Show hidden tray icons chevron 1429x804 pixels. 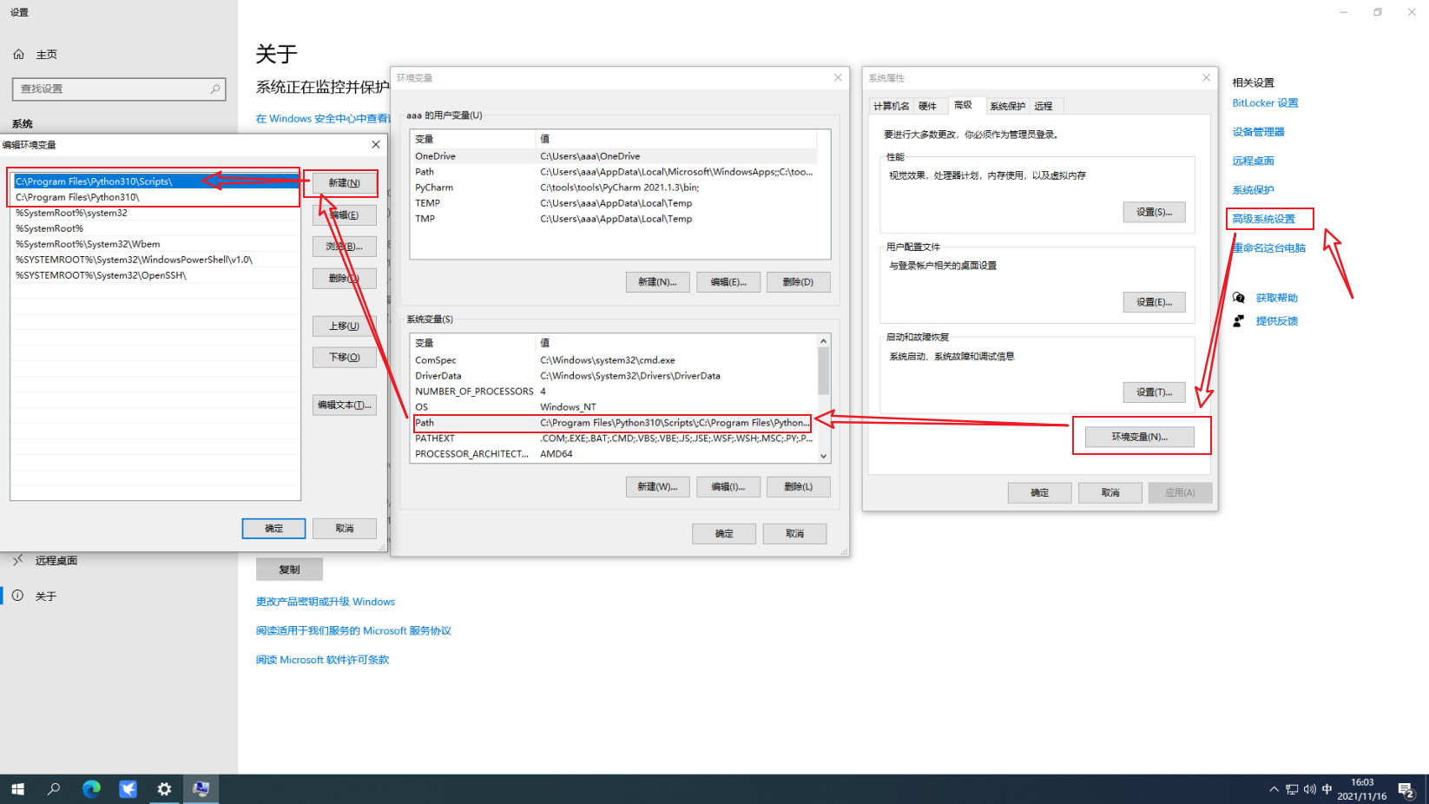(x=1274, y=789)
